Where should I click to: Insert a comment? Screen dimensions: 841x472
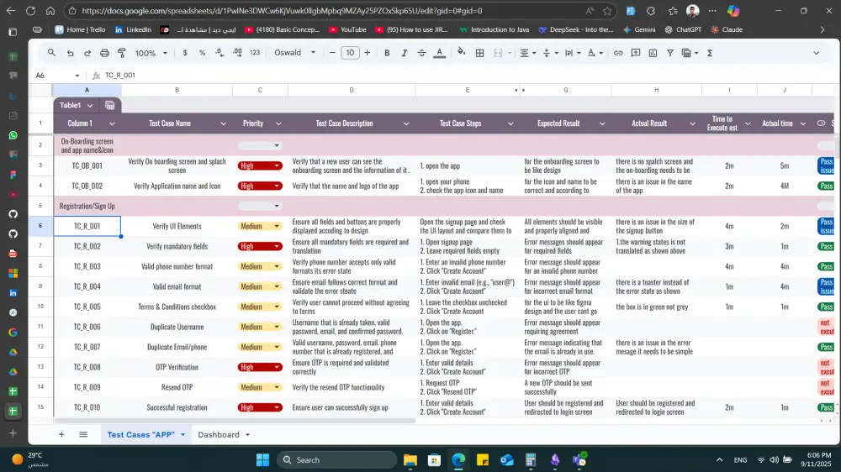click(636, 53)
